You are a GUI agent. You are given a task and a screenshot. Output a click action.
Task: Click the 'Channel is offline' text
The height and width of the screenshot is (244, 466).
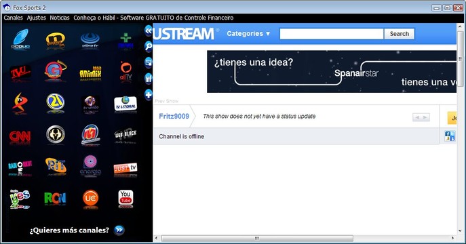point(181,136)
